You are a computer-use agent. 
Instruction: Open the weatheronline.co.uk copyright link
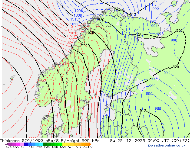tap(167, 146)
